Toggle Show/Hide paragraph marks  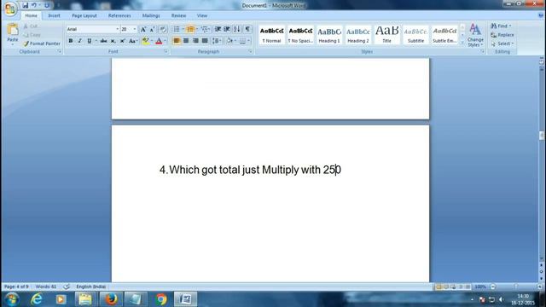(x=247, y=29)
